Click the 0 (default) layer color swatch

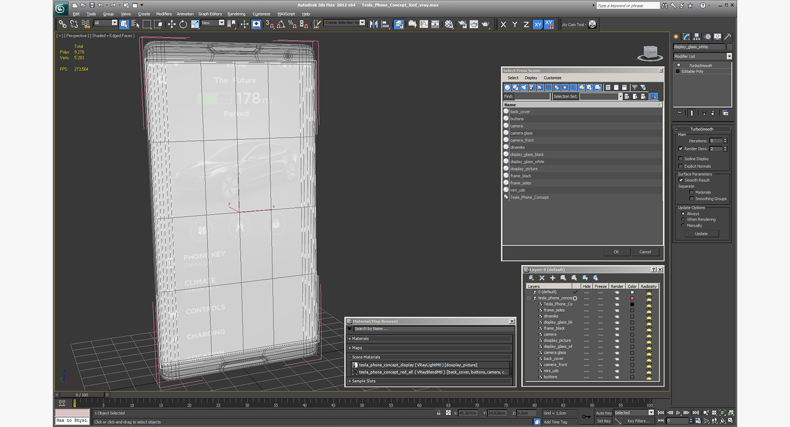coord(632,292)
